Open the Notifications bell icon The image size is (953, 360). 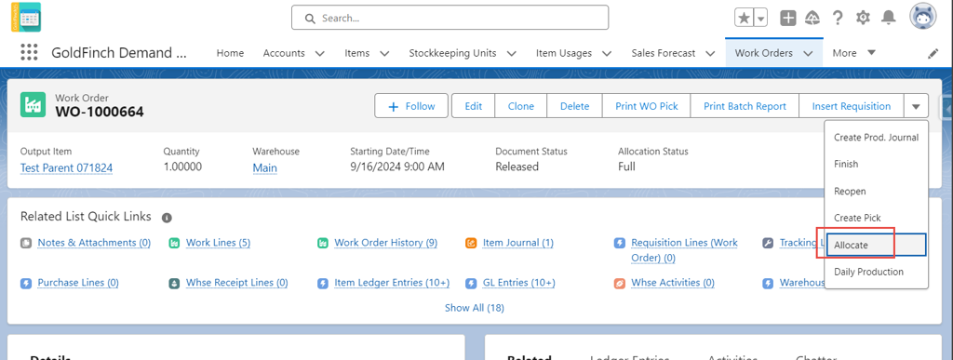point(889,18)
